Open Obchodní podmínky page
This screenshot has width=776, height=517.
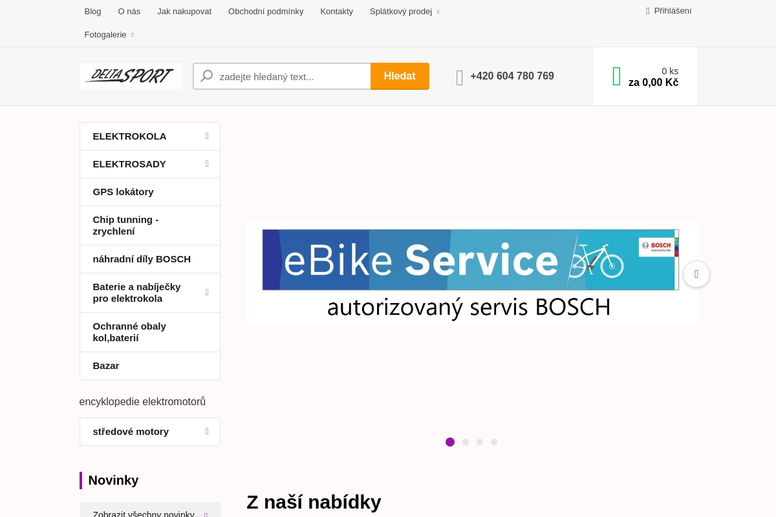[x=266, y=11]
